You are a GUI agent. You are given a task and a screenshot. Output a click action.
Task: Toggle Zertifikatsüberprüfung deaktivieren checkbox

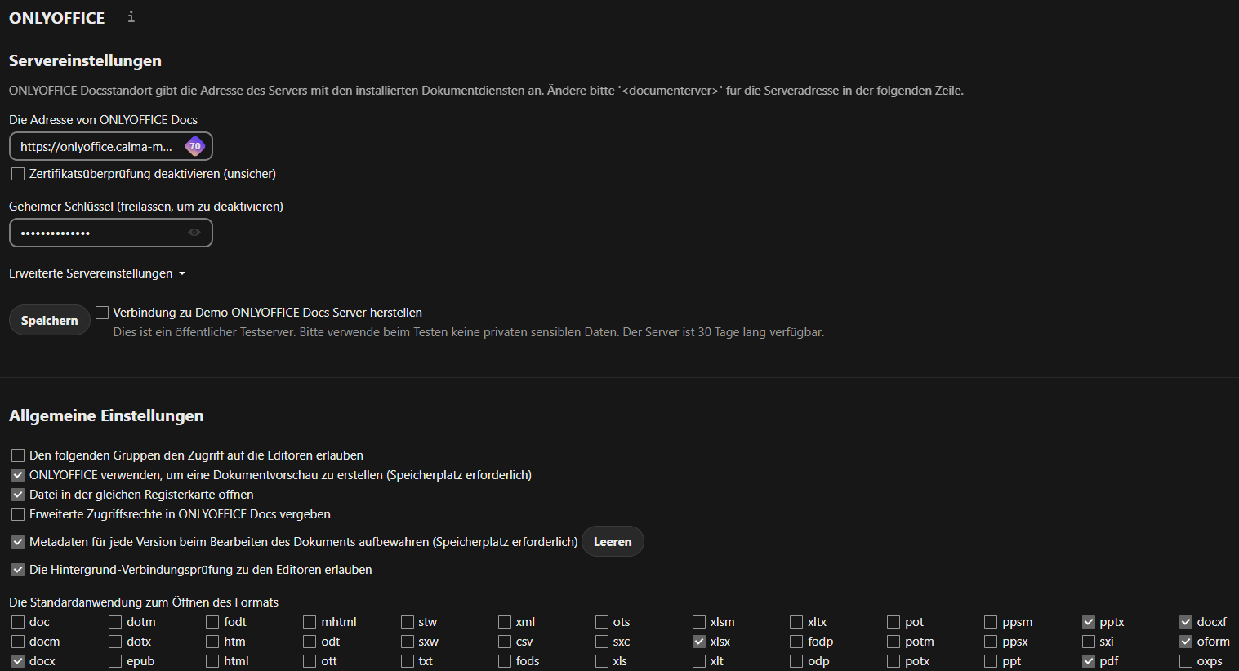tap(18, 174)
